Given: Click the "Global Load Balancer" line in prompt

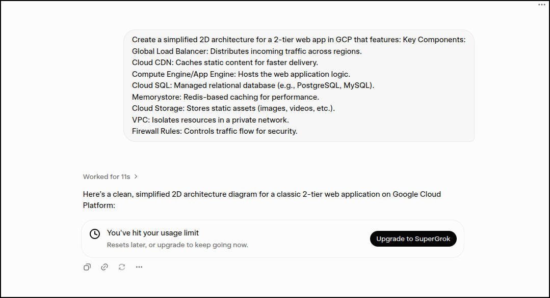Looking at the screenshot, I should 247,51.
